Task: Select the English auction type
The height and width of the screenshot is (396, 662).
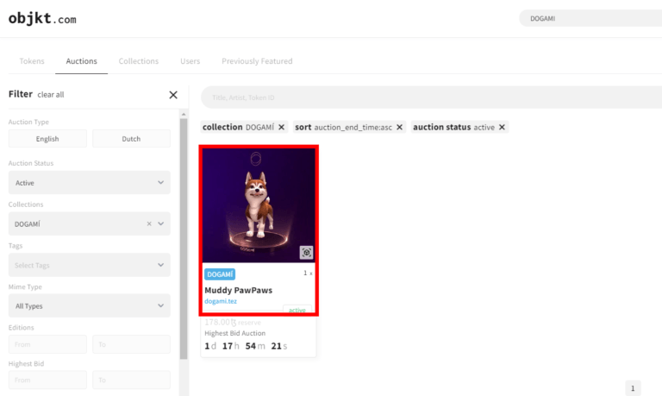Action: click(x=47, y=139)
